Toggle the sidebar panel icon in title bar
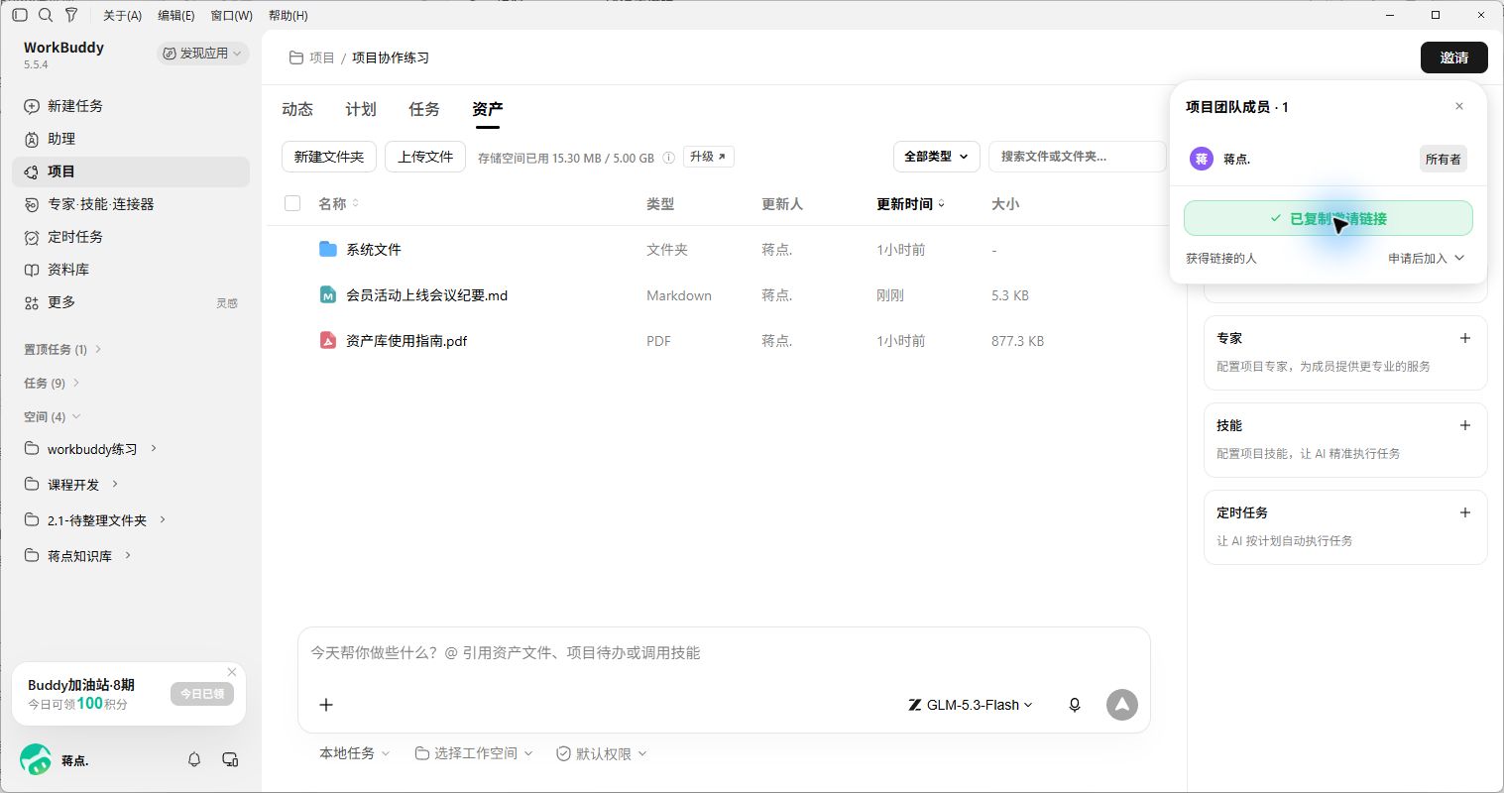1504x793 pixels. (x=20, y=15)
